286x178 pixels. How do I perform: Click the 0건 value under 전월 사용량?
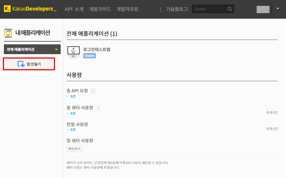tap(73, 129)
